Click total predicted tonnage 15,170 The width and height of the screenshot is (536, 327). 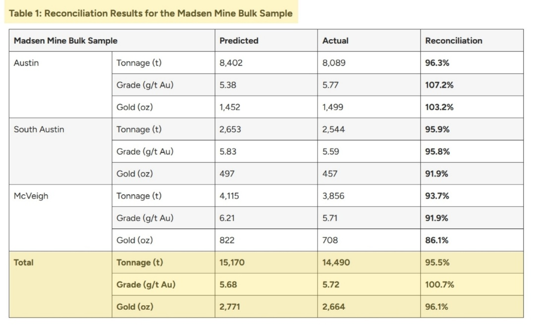[232, 263]
